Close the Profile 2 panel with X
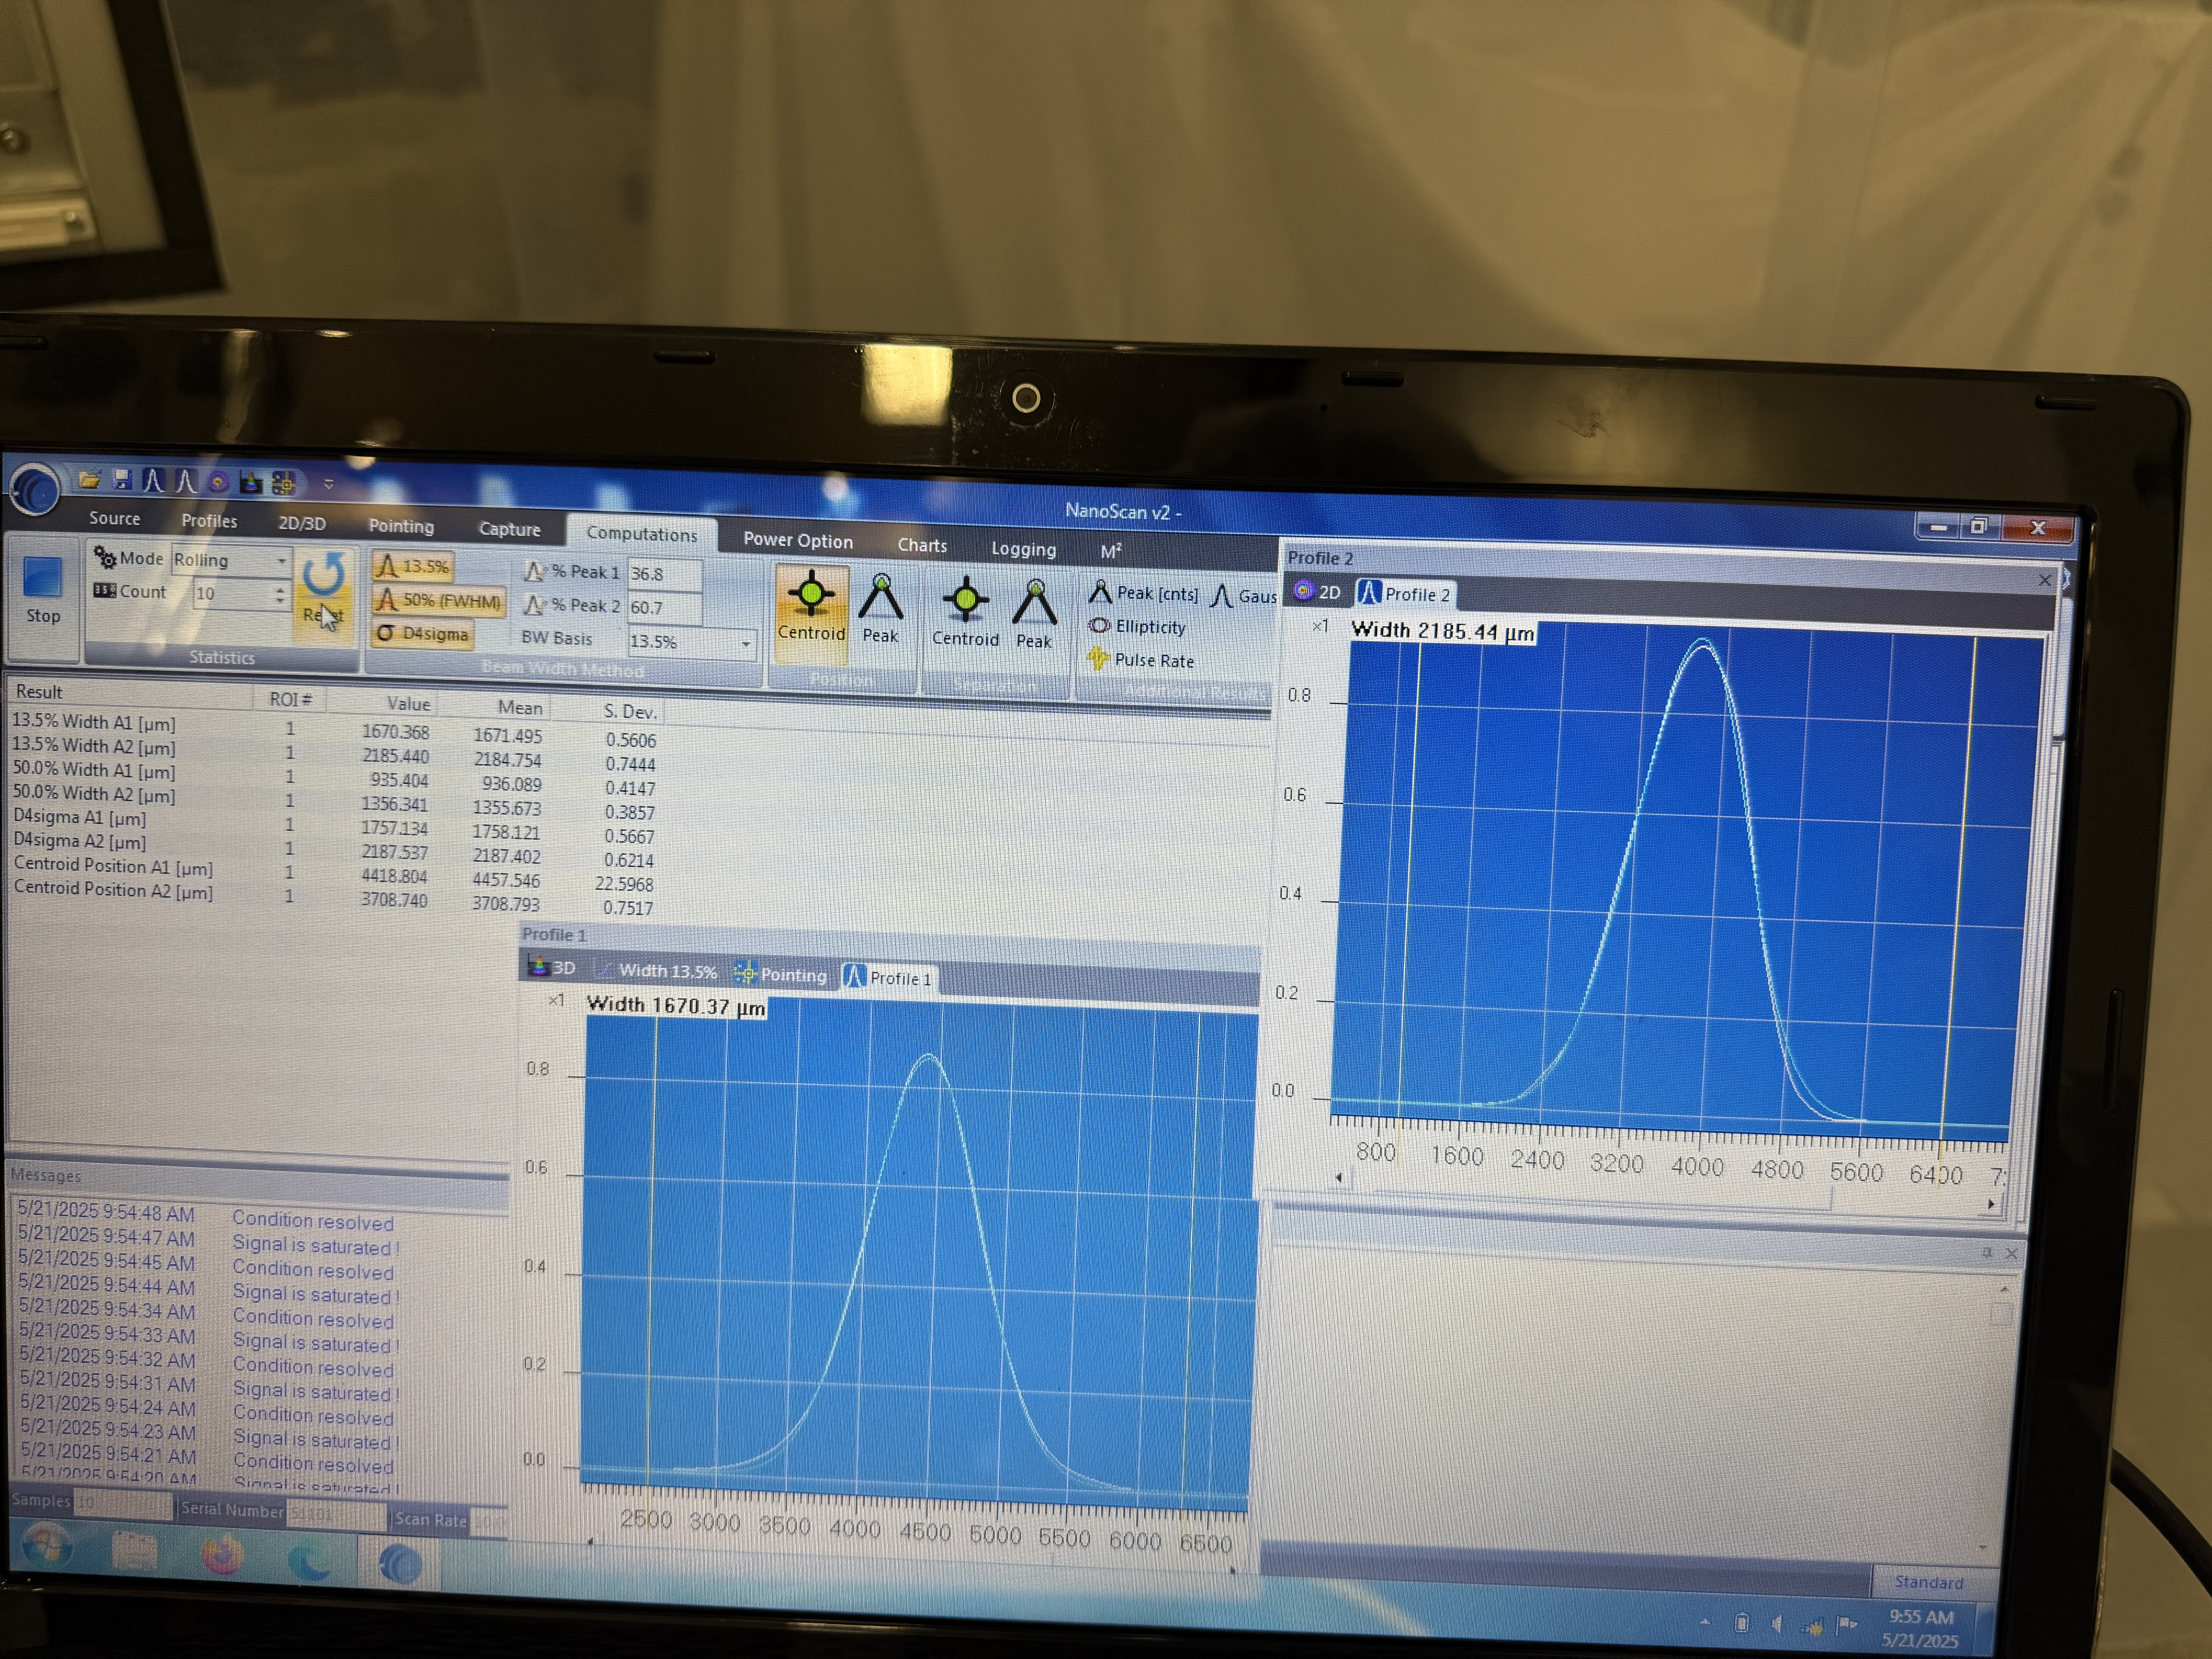2212x1659 pixels. click(x=2045, y=580)
